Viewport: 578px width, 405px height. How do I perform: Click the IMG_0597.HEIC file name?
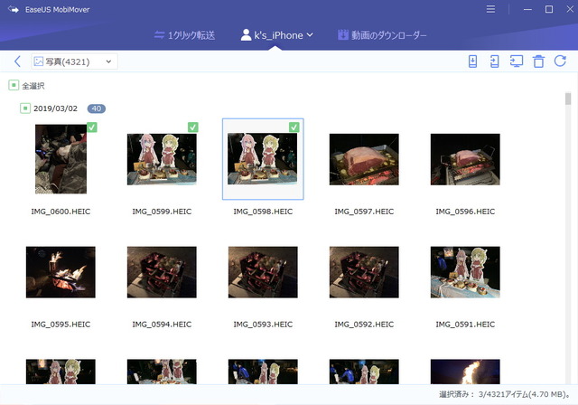point(364,212)
